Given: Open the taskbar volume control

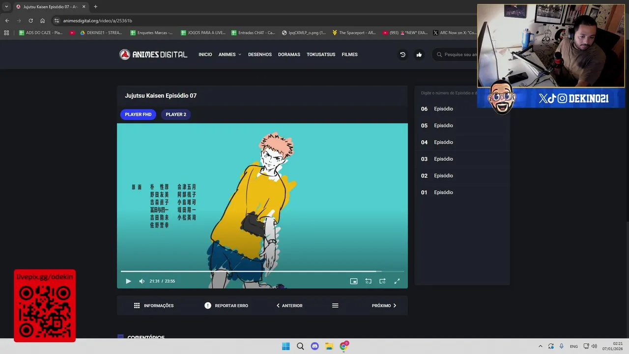Looking at the screenshot, I should tap(594, 346).
